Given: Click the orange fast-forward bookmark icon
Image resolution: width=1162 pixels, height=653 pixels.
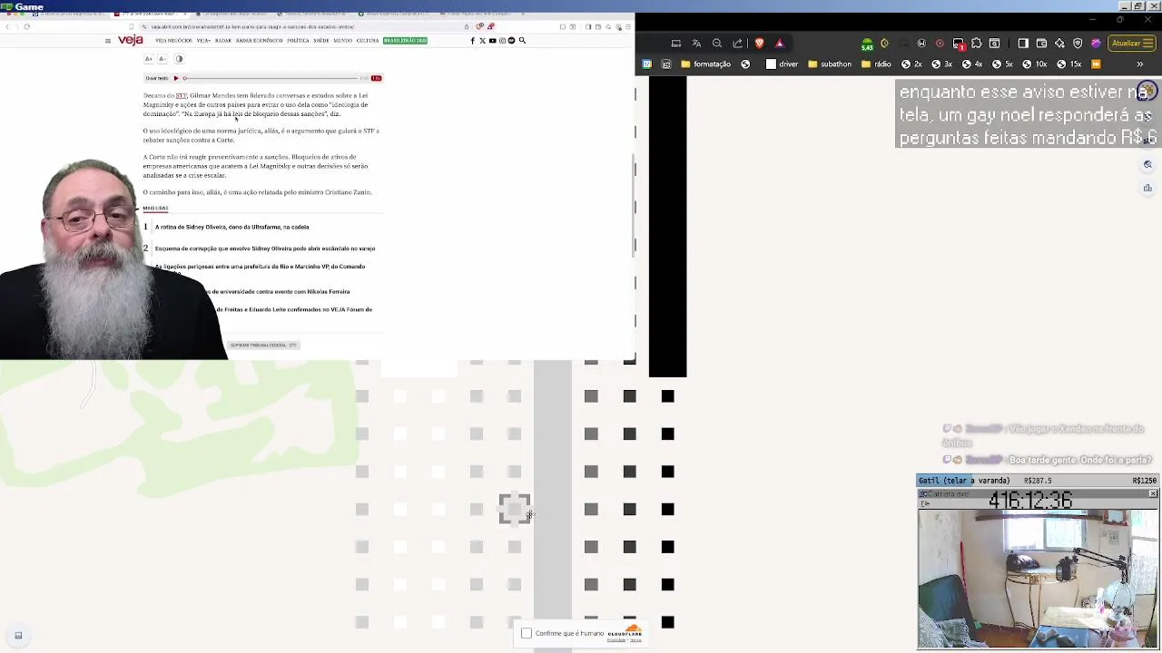Looking at the screenshot, I should [x=1096, y=64].
